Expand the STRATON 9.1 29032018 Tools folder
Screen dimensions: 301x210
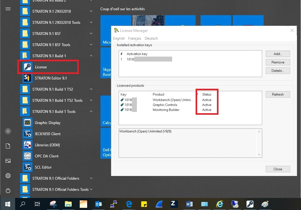click(x=91, y=22)
